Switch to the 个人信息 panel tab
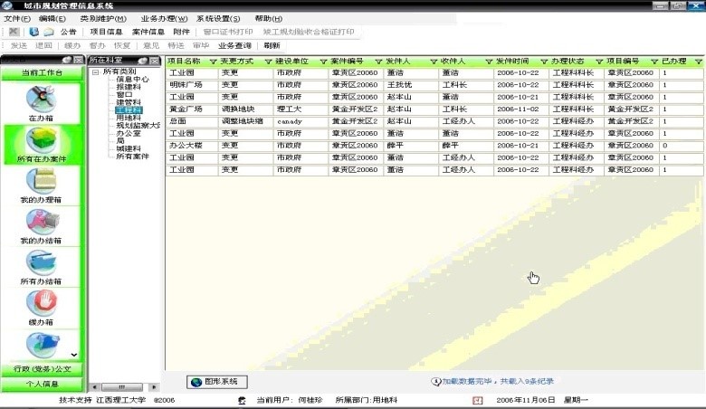Screen dimensions: 706x409 click(x=41, y=385)
